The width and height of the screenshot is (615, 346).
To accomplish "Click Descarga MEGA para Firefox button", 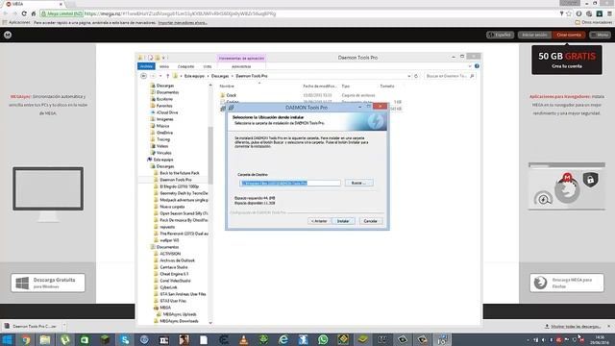I will pos(567,283).
